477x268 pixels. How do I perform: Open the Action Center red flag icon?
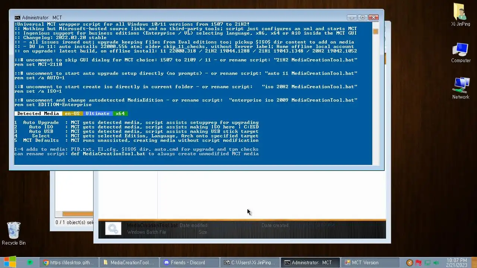[418, 263]
